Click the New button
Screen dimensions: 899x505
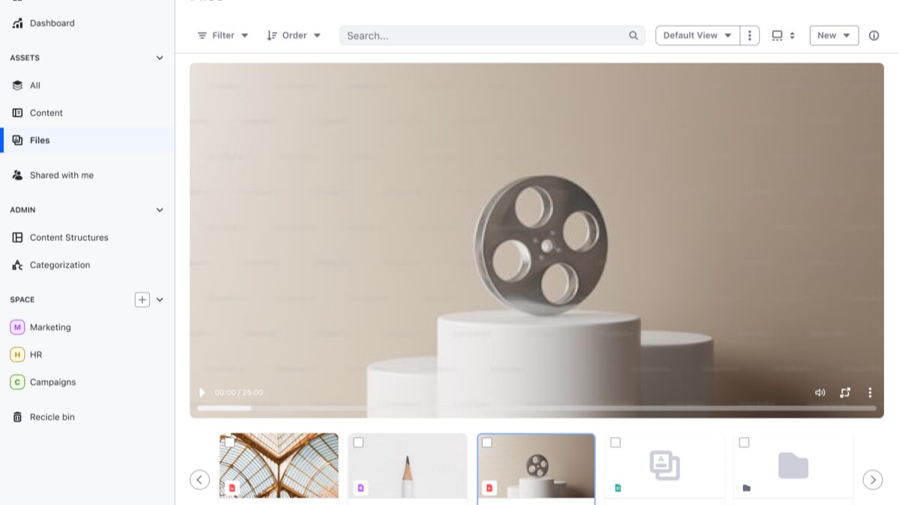(x=834, y=35)
